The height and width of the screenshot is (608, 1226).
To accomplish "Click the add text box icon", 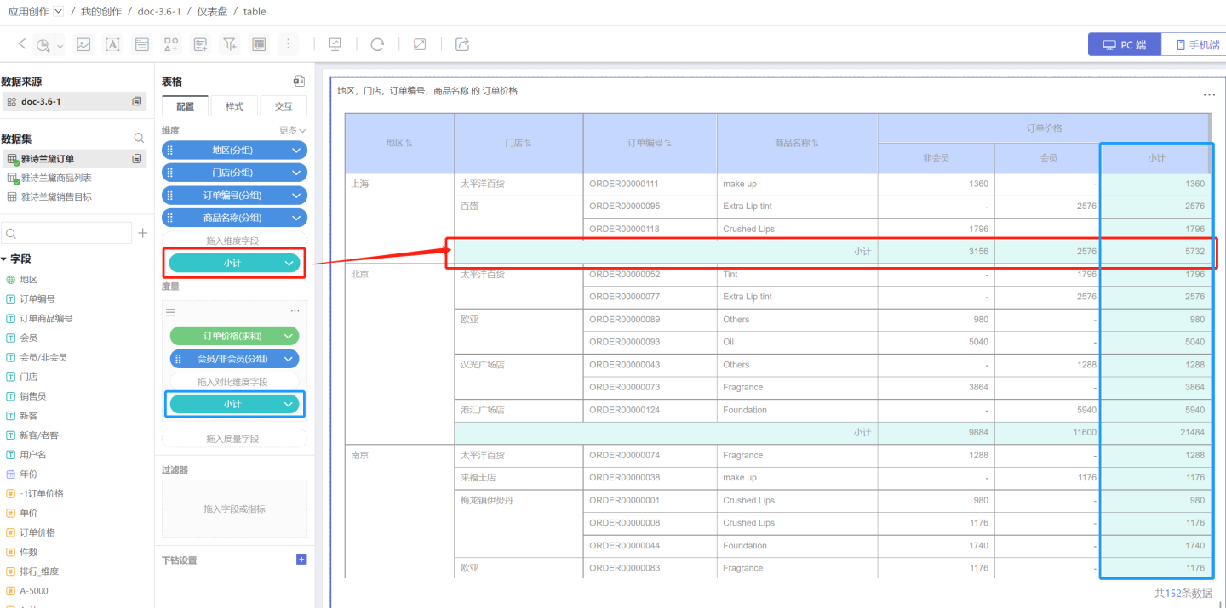I will [112, 44].
